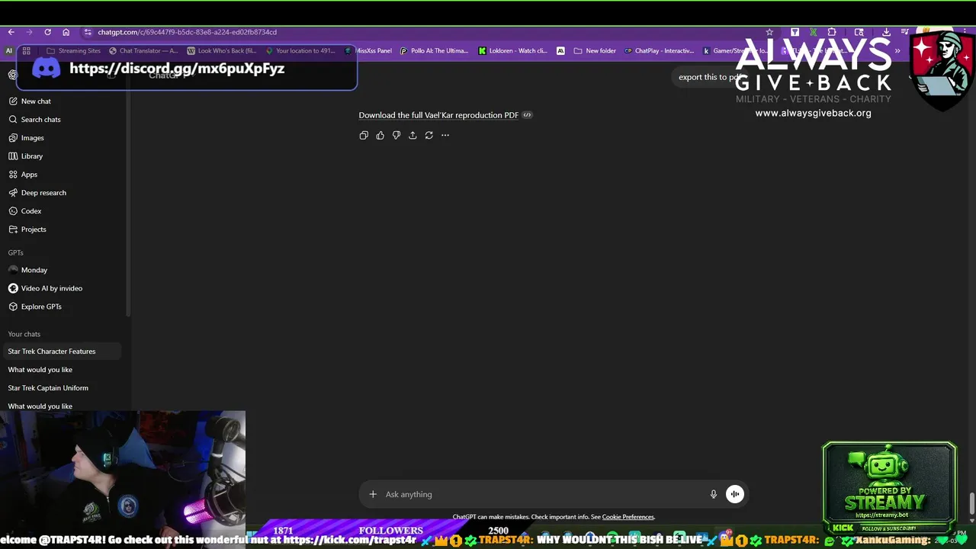Open the ChatPlay Interactive bookmark
This screenshot has width=976, height=549.
(659, 51)
